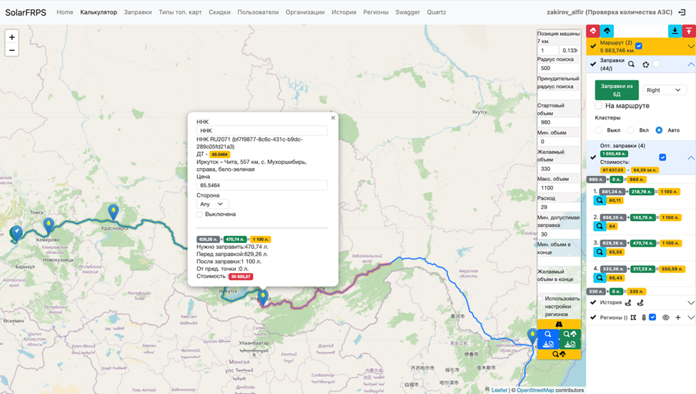Zoom in the map with plus button

(x=12, y=37)
